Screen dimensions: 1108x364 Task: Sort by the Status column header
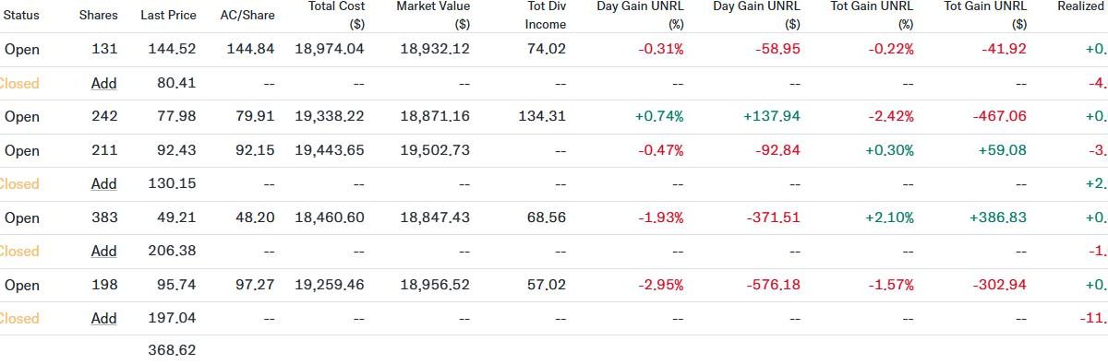point(21,17)
